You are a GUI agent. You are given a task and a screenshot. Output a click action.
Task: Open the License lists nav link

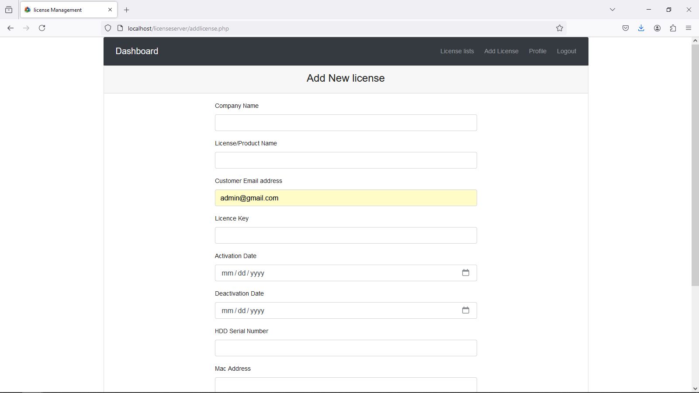click(457, 51)
